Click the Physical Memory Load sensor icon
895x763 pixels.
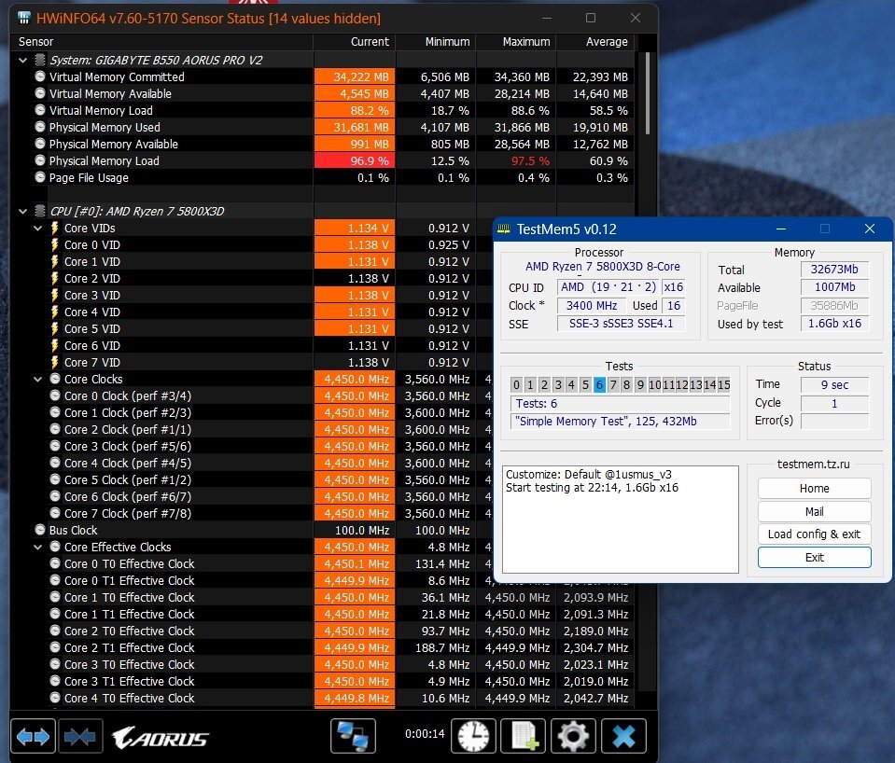[x=40, y=160]
